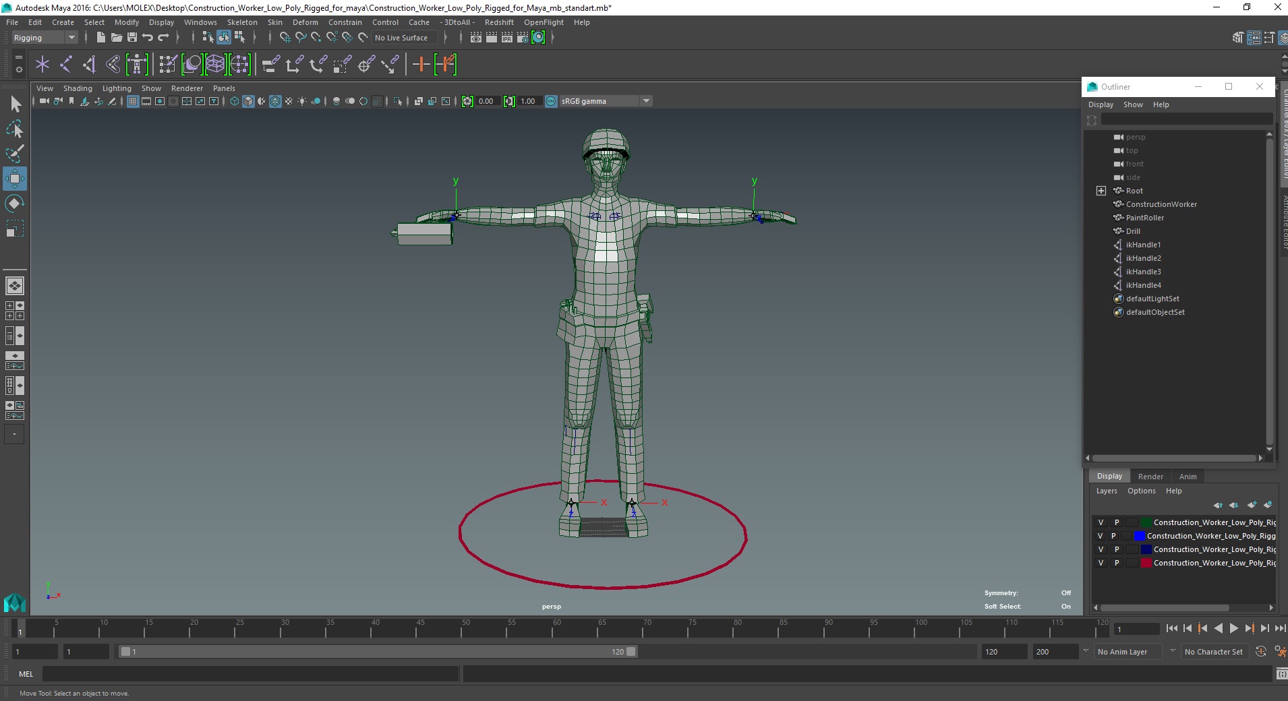
Task: Click Move layer up icon in layer editor
Action: click(x=1218, y=505)
